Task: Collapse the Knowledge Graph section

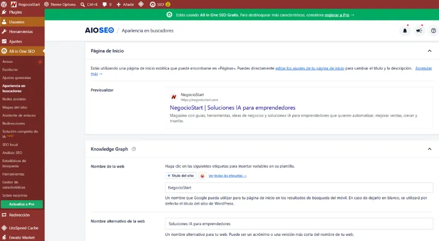Action: (430, 149)
